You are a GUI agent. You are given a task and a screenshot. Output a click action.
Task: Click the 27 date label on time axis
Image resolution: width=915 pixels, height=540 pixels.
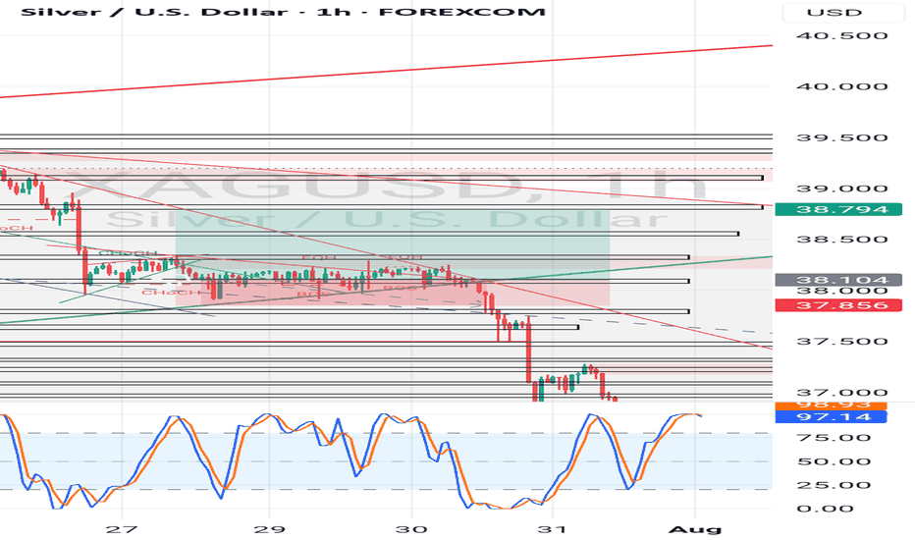coord(122,529)
